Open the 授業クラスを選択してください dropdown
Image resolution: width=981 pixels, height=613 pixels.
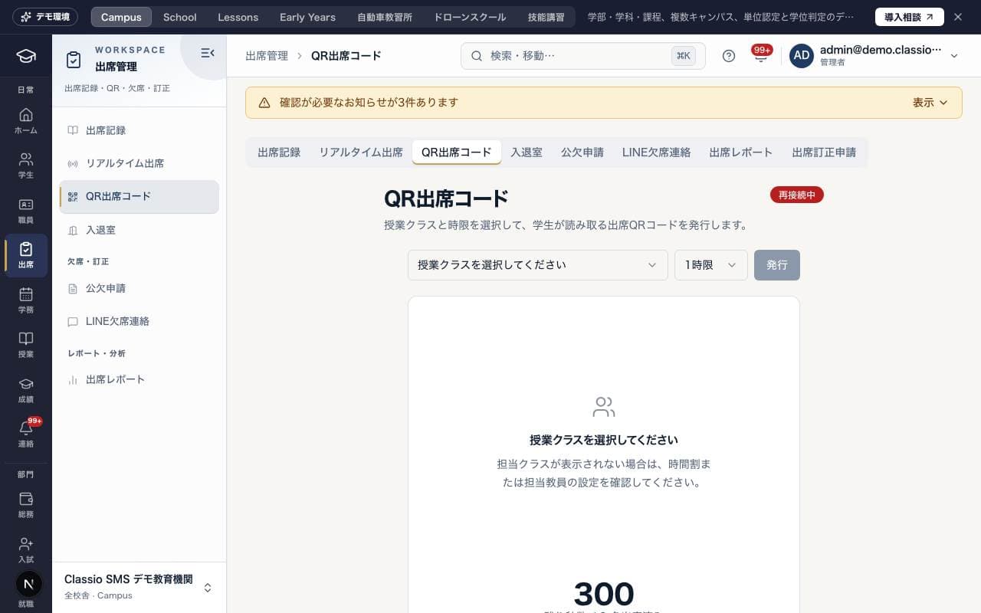[x=538, y=265]
